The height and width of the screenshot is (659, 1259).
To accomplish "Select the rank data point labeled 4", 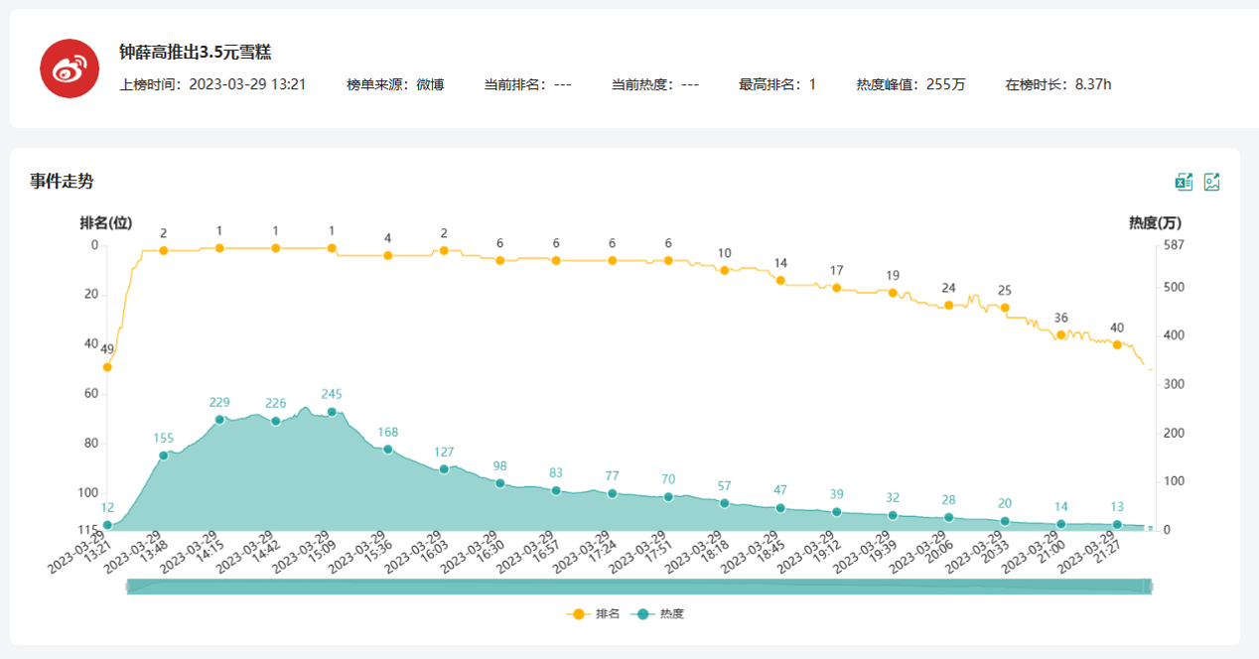I will (388, 255).
